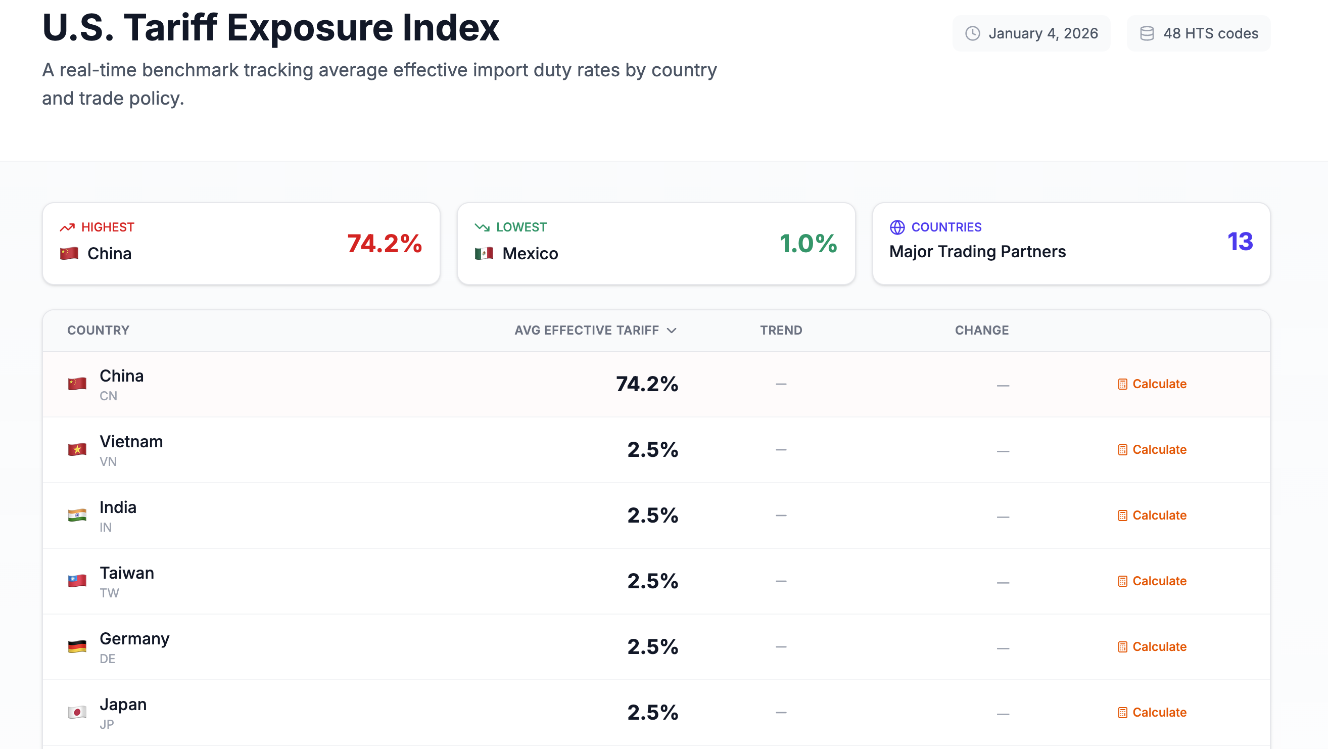1328x749 pixels.
Task: Click the clock icon beside January 4, 2026
Action: [x=972, y=33]
